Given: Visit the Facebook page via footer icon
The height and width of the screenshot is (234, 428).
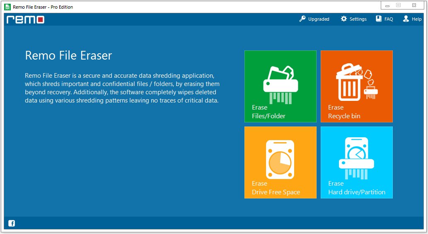Looking at the screenshot, I should pyautogui.click(x=12, y=223).
